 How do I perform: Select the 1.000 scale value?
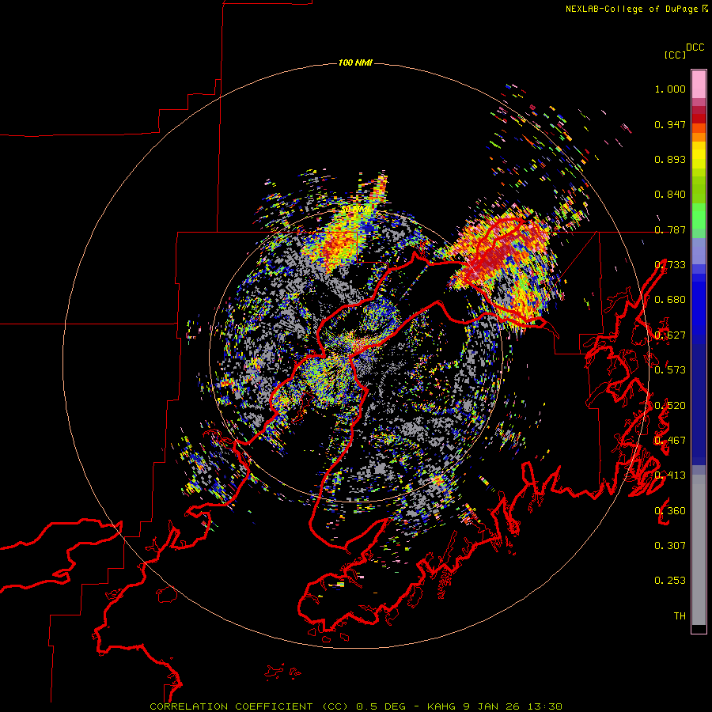click(x=670, y=89)
